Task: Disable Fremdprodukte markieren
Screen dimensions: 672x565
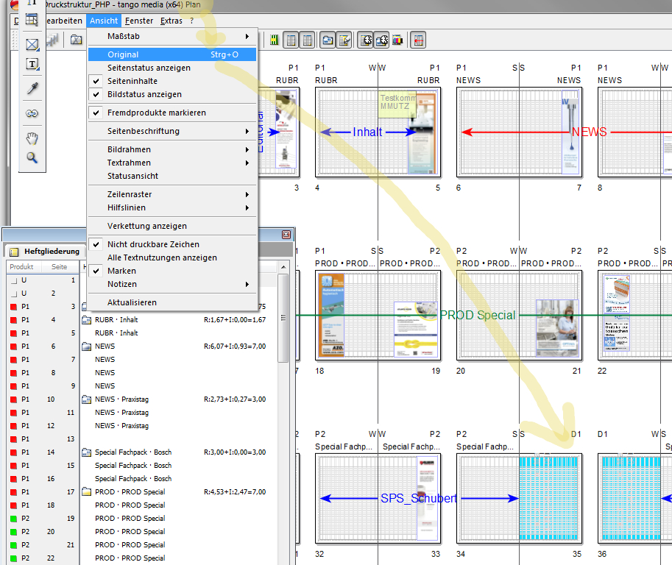Action: click(x=156, y=113)
